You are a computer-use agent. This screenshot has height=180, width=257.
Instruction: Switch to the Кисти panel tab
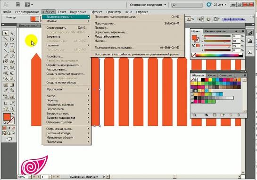211,75
